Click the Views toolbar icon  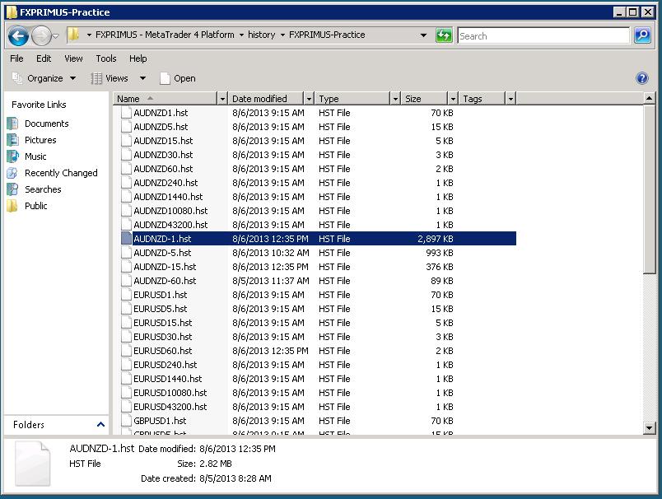tap(96, 78)
